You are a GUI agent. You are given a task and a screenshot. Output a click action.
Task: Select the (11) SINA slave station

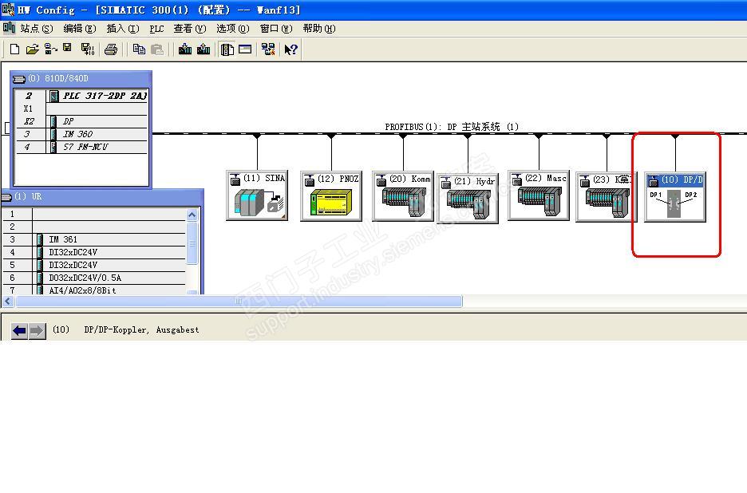[x=257, y=195]
